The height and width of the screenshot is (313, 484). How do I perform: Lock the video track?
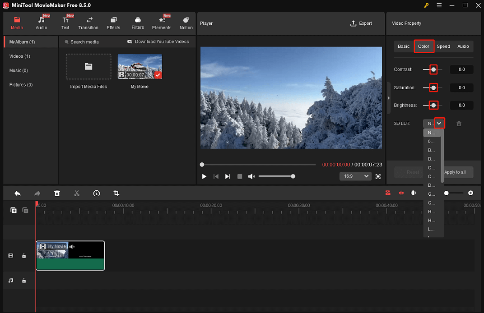[x=24, y=256]
